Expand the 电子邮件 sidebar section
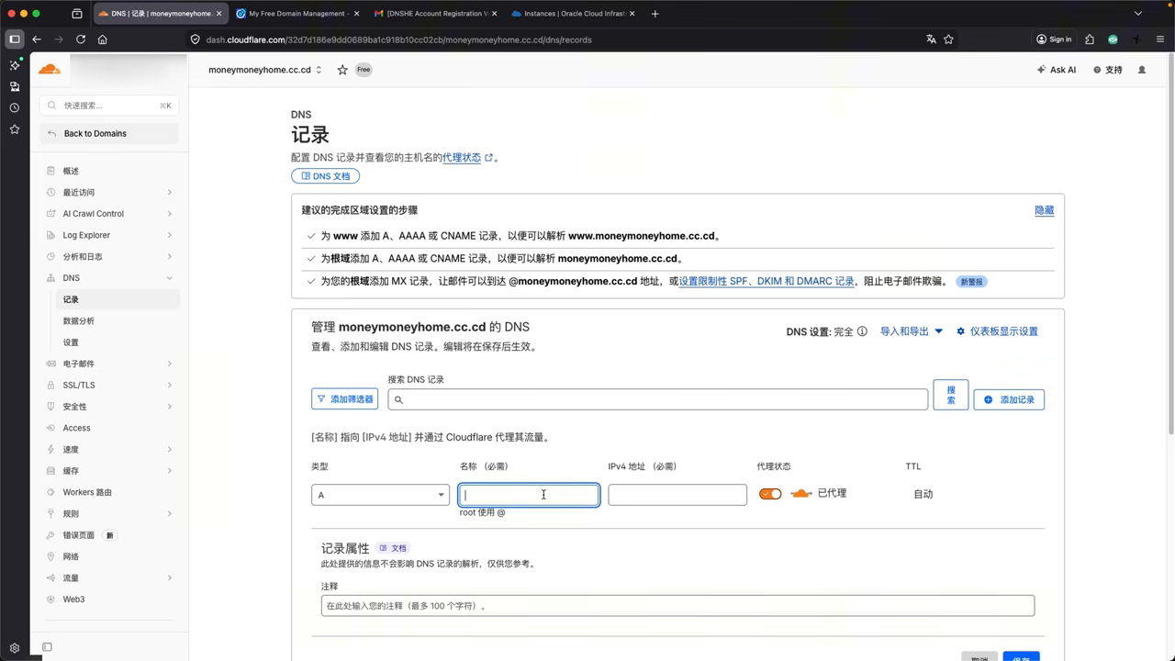1175x661 pixels. coord(110,364)
